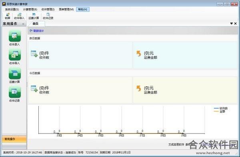Screen dimensions: 240x157
Task: Click the application icon in the title bar
Action: (x=4, y=4)
